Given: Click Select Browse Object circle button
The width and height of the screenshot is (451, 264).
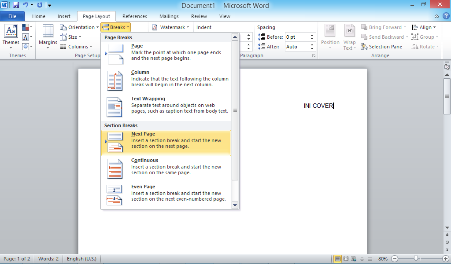Looking at the screenshot, I should point(447,242).
